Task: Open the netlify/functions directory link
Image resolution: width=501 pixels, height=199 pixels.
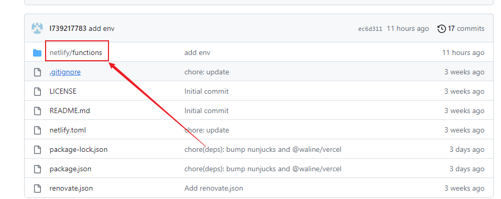Action: point(75,53)
